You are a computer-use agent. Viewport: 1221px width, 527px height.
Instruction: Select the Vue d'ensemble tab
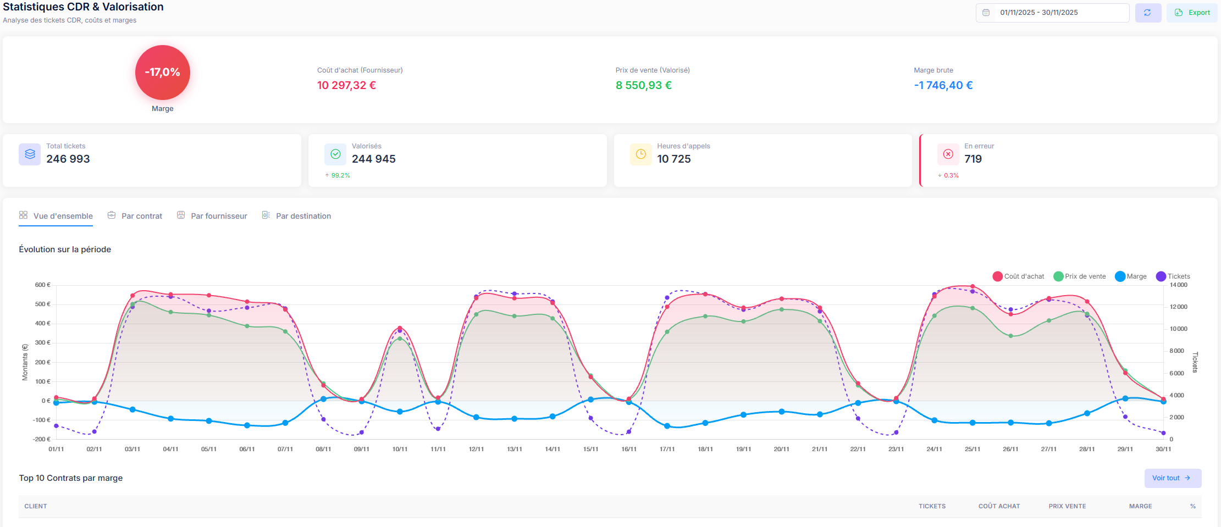click(56, 216)
